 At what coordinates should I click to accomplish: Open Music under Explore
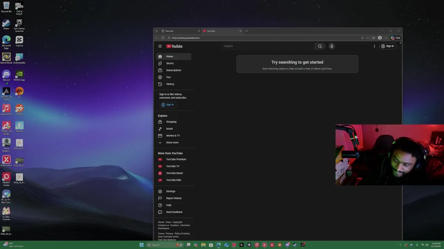pos(173,129)
